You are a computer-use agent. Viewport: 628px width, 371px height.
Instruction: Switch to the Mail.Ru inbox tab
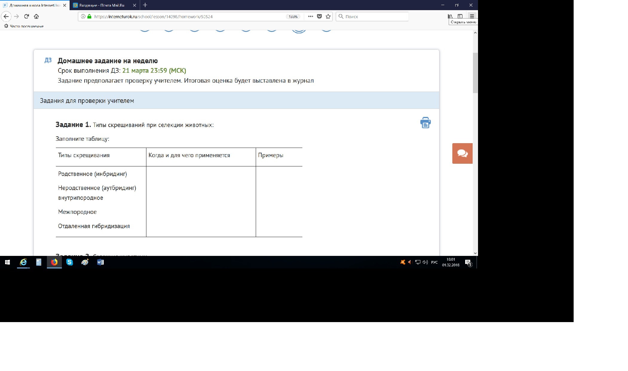click(102, 5)
